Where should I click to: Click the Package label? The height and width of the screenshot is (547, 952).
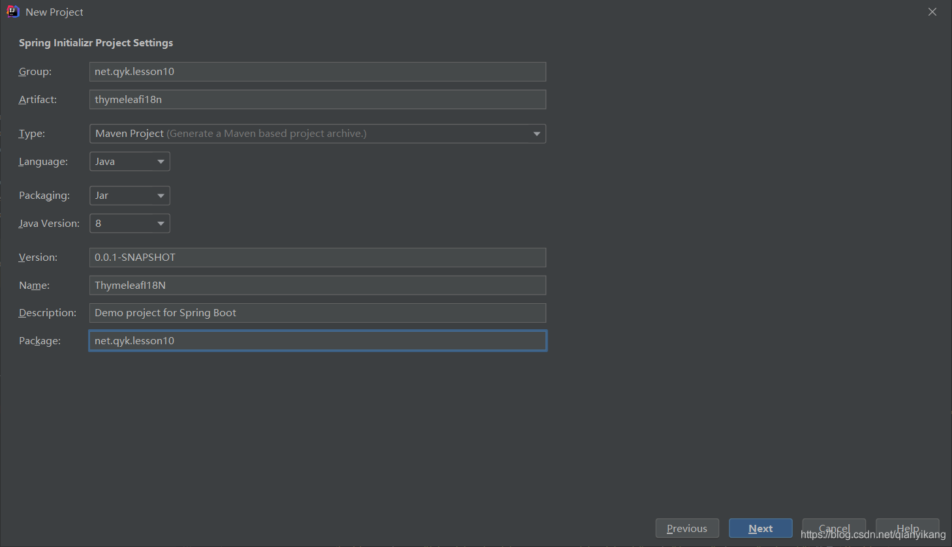tap(40, 341)
